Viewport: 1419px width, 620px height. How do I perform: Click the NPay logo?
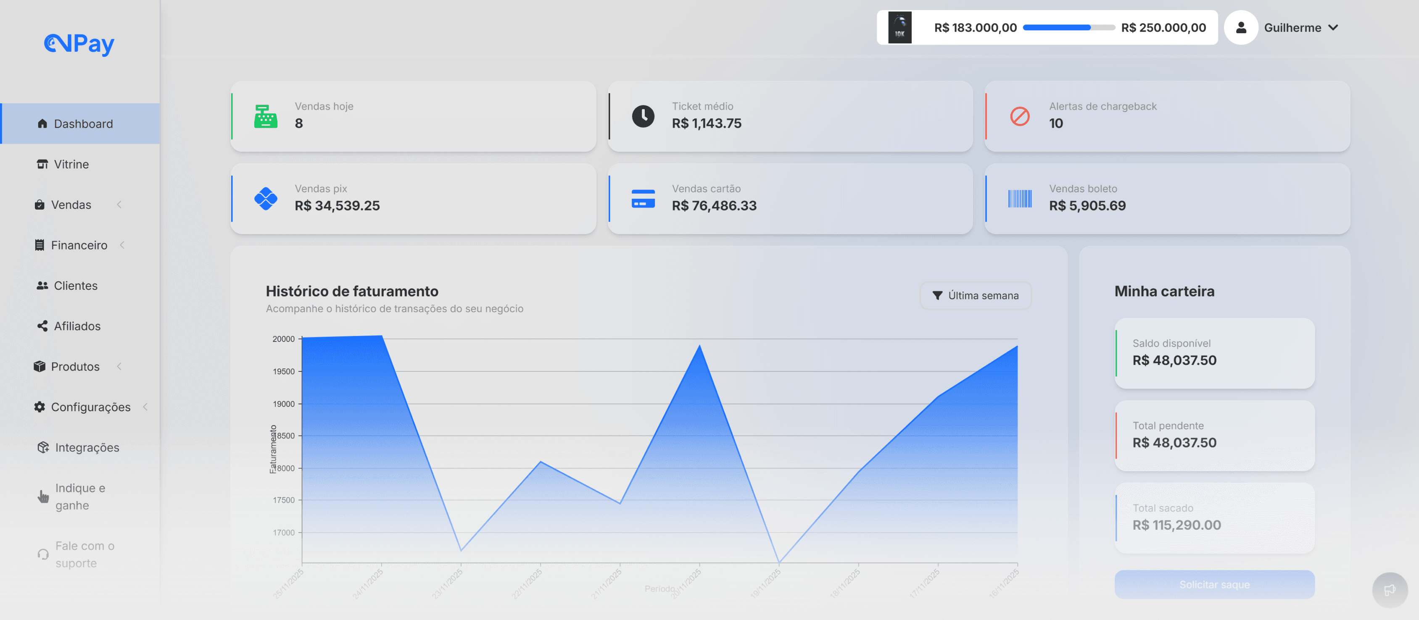pos(79,44)
